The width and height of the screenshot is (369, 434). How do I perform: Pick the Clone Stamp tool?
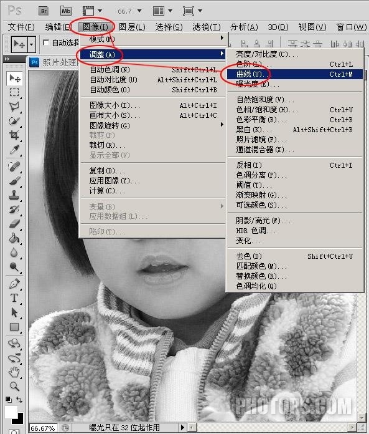pyautogui.click(x=14, y=195)
